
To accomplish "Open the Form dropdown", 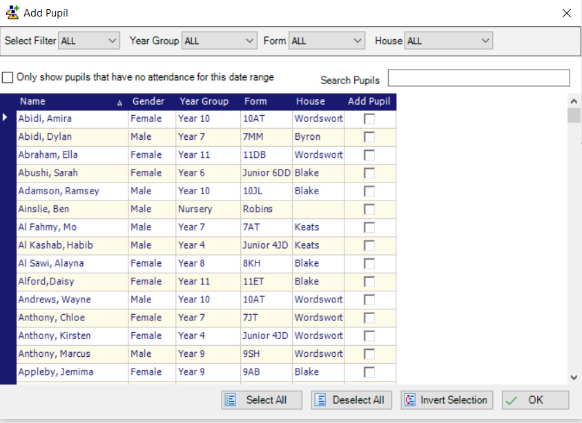I will tap(358, 40).
